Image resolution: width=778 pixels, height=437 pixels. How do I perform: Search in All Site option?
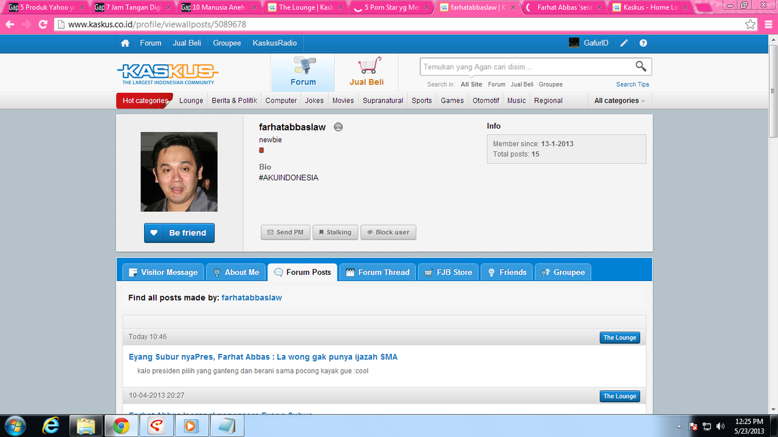coord(471,84)
